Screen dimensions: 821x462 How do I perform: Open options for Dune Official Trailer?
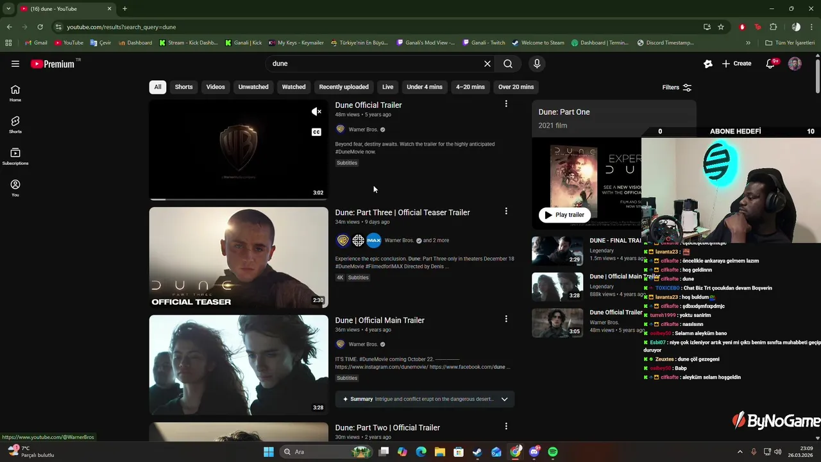coord(506,104)
